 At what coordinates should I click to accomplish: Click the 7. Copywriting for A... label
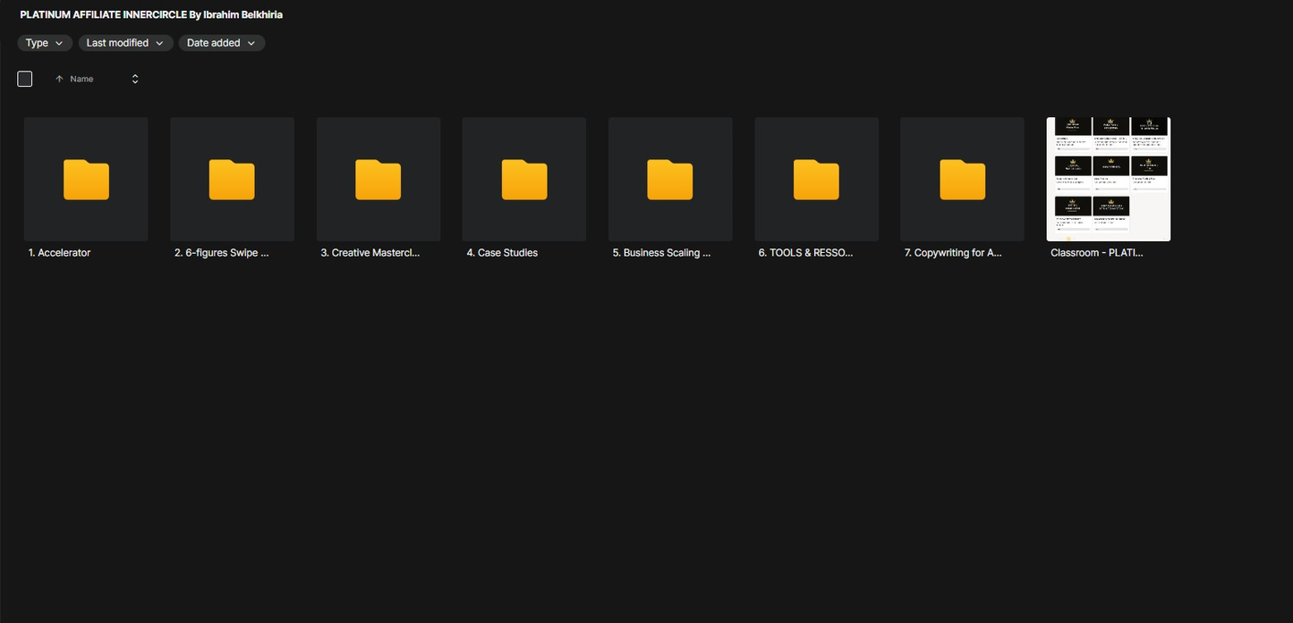(x=953, y=253)
